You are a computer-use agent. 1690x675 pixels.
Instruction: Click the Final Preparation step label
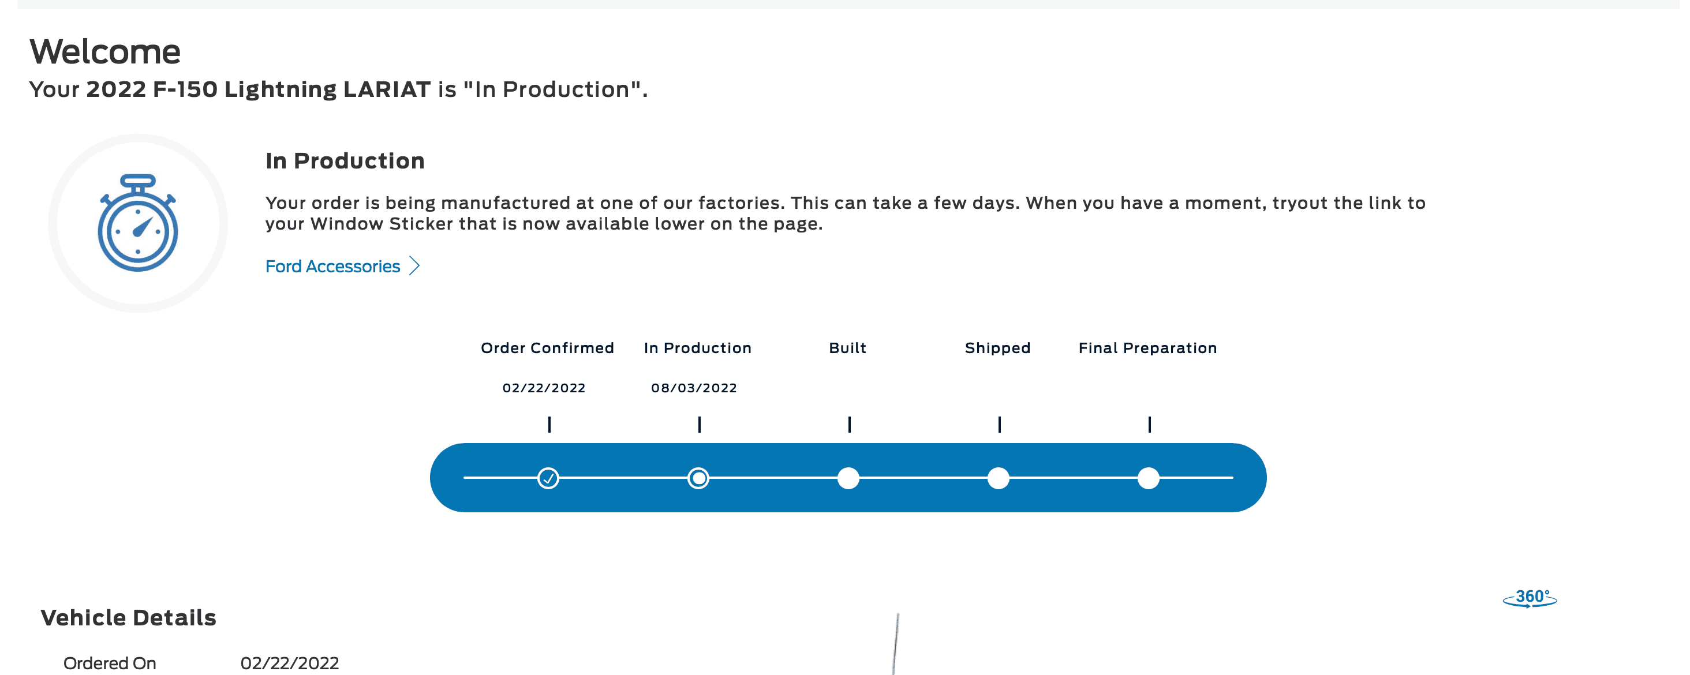click(1147, 348)
